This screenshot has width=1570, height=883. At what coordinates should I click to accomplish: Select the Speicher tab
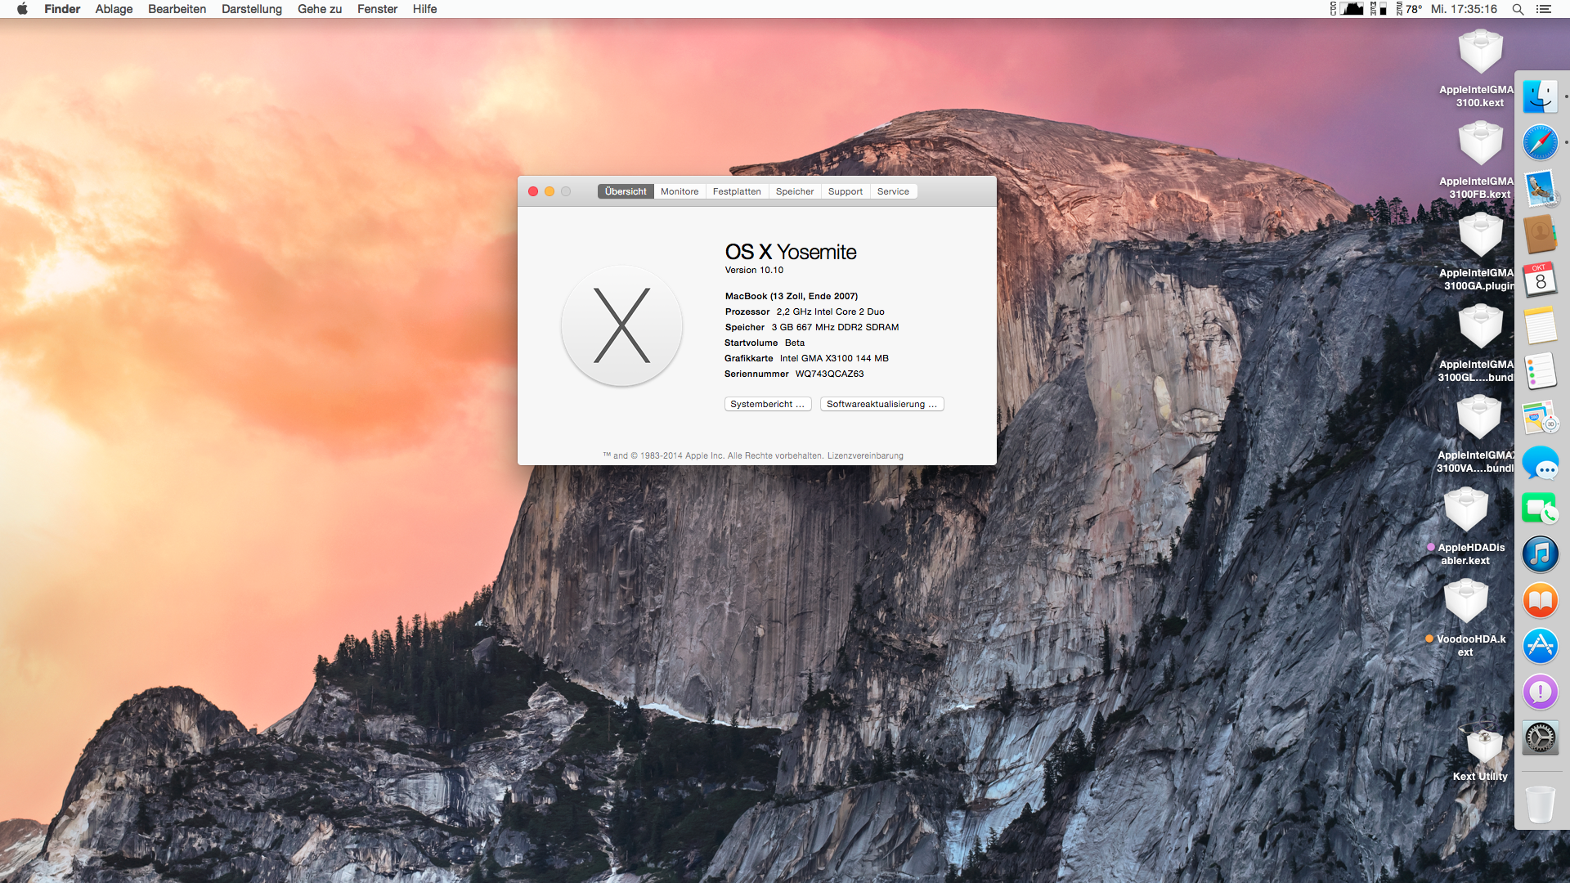click(x=795, y=191)
